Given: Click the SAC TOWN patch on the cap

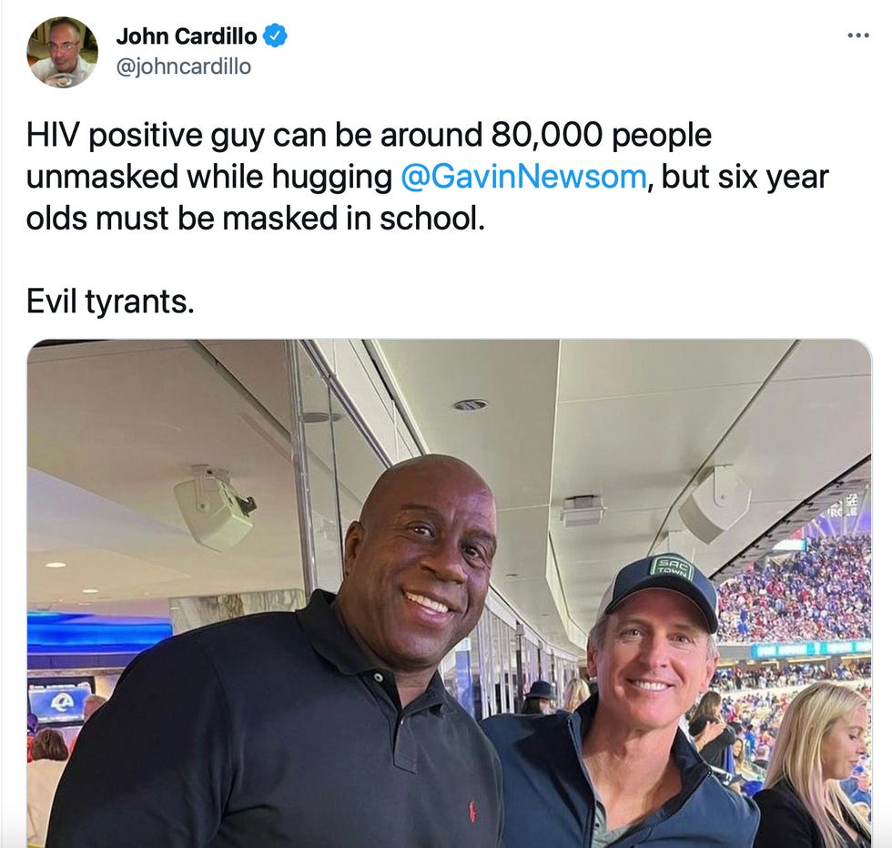Looking at the screenshot, I should pyautogui.click(x=673, y=568).
